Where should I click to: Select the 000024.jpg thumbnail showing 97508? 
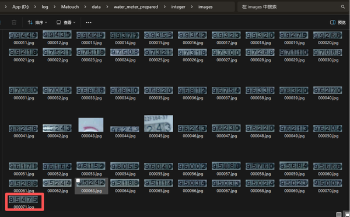tap(125, 52)
